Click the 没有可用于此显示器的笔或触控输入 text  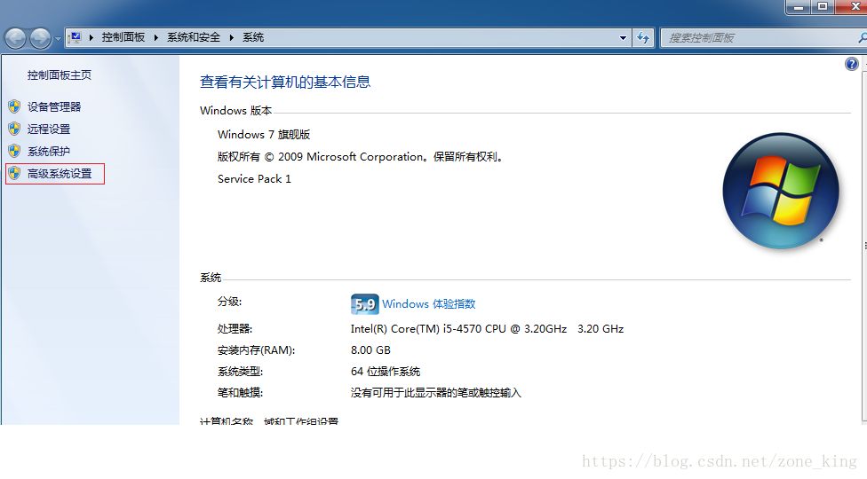pyautogui.click(x=435, y=393)
